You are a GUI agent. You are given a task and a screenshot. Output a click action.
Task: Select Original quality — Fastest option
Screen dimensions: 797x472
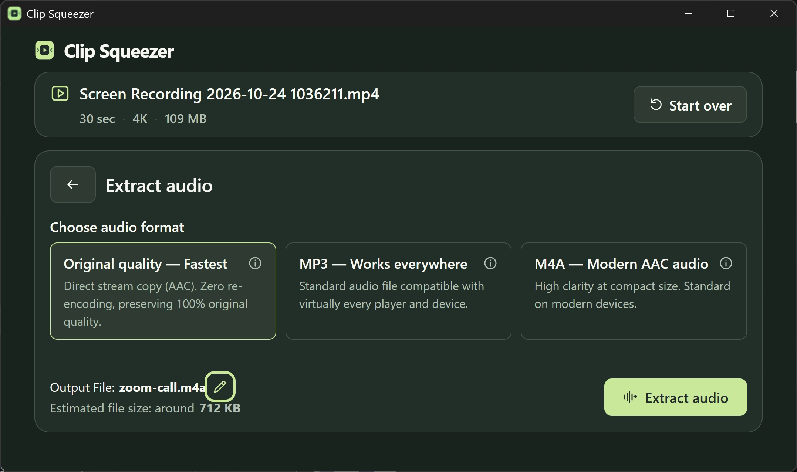163,291
